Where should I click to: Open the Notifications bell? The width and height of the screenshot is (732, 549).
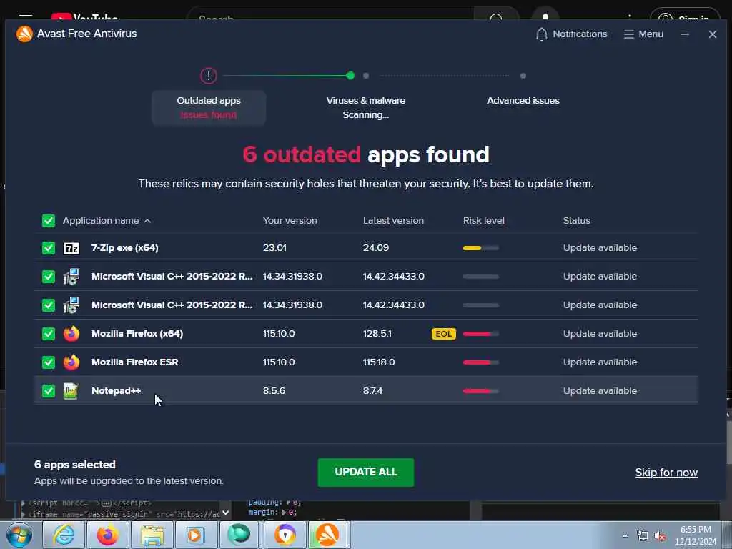(x=542, y=34)
